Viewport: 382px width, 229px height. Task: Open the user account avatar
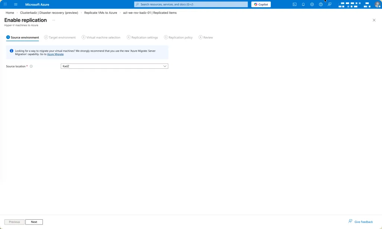point(377,4)
